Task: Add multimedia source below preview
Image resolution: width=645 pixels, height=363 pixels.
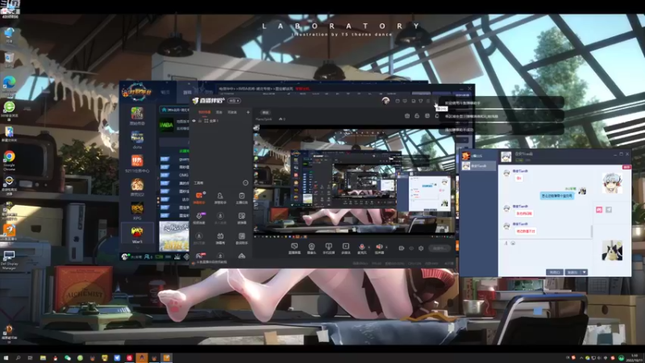Action: [346, 247]
